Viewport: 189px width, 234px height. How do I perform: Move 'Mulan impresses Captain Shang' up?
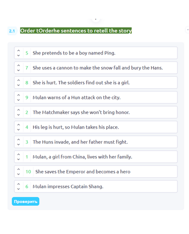(18, 184)
